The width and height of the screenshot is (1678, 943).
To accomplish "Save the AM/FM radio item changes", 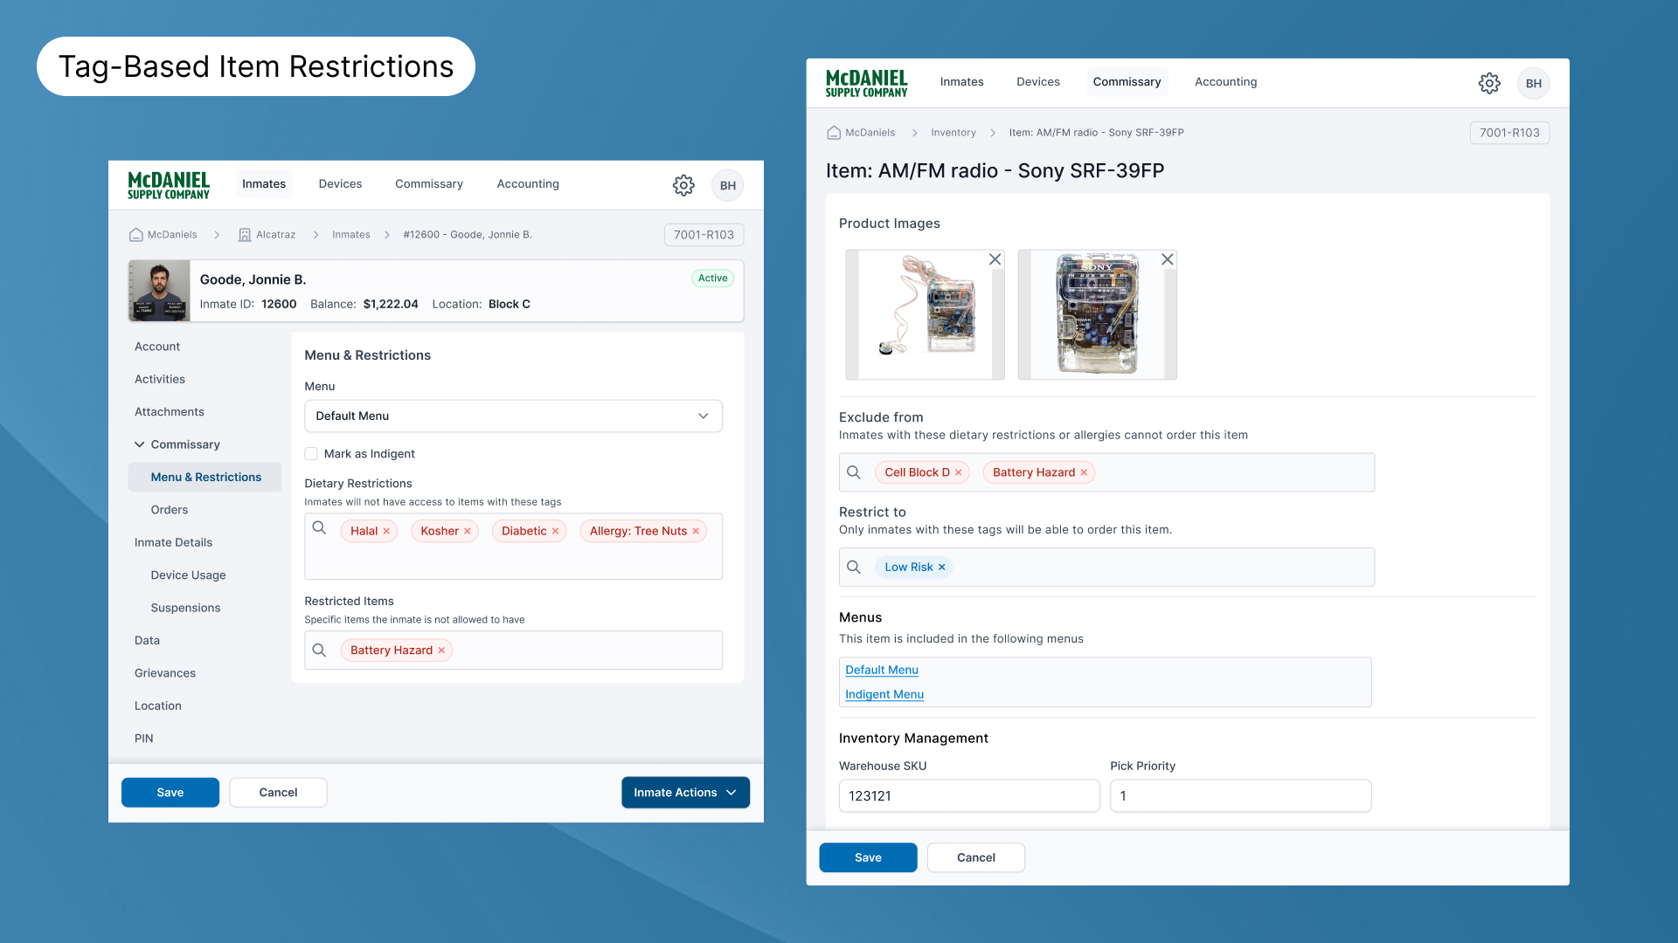I will tap(868, 857).
